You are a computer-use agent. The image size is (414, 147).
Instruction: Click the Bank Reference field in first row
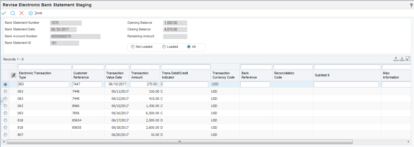pos(255,84)
